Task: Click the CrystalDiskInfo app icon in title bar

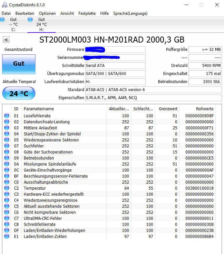Action: click(5, 5)
